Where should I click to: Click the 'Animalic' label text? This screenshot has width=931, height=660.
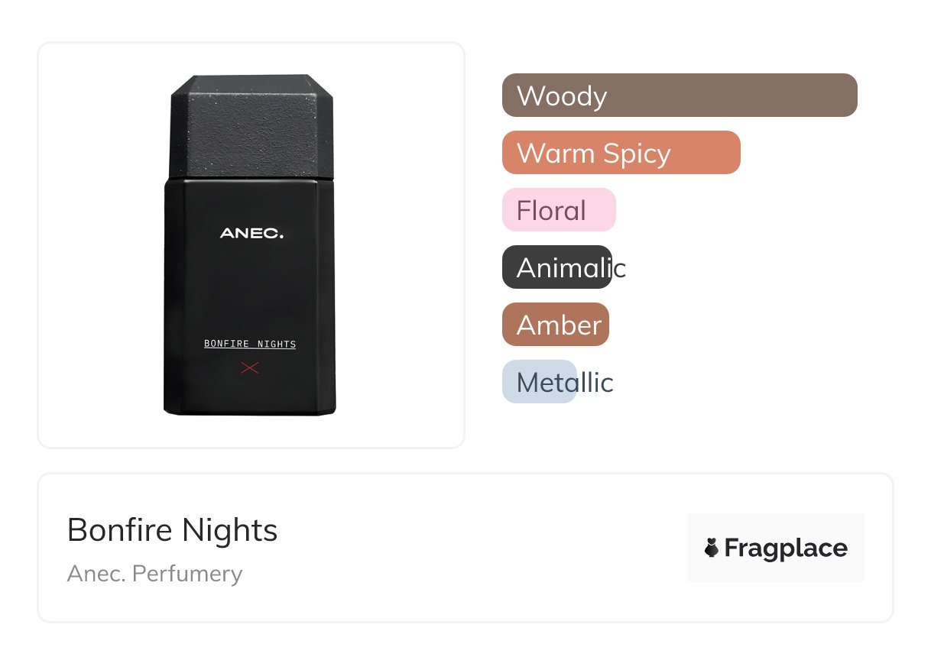(x=571, y=268)
